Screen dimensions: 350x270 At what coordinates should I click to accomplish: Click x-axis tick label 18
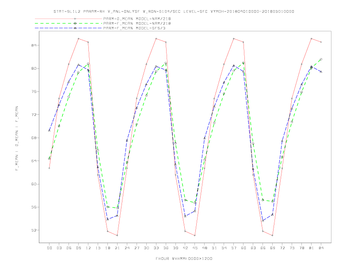(x=107, y=248)
